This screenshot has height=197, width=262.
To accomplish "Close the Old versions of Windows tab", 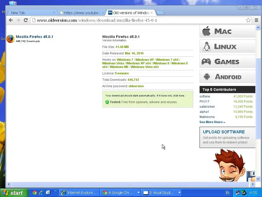I will tap(151, 13).
